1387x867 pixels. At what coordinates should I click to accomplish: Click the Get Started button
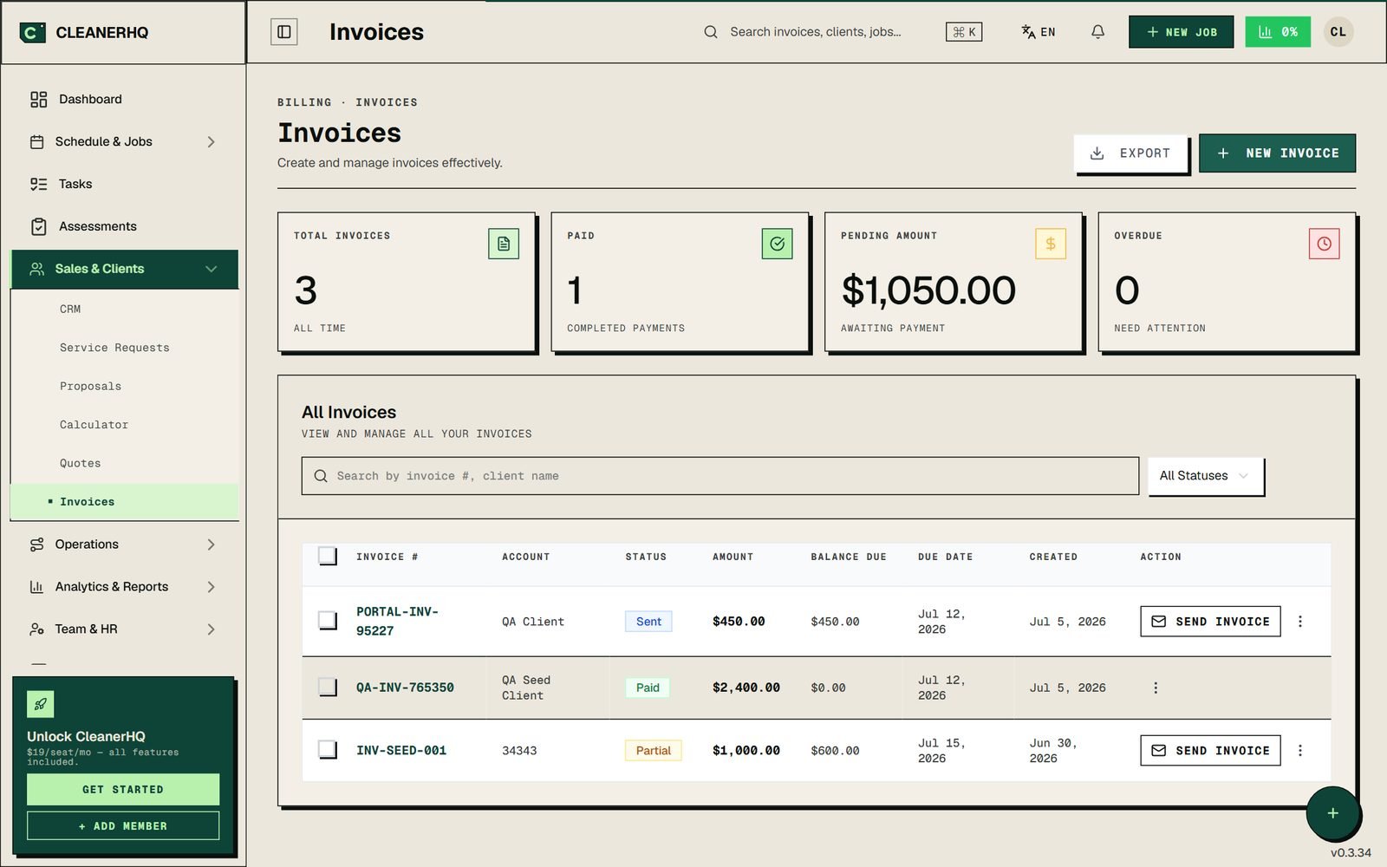(x=123, y=790)
